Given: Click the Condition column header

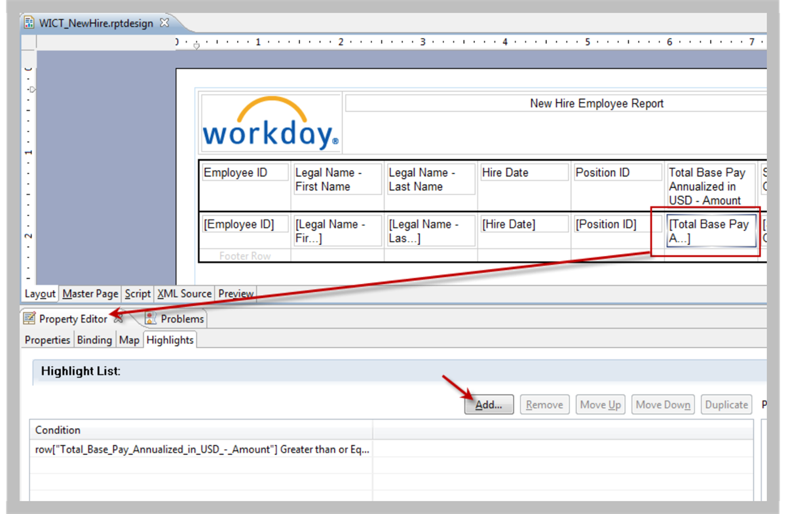Looking at the screenshot, I should point(201,430).
